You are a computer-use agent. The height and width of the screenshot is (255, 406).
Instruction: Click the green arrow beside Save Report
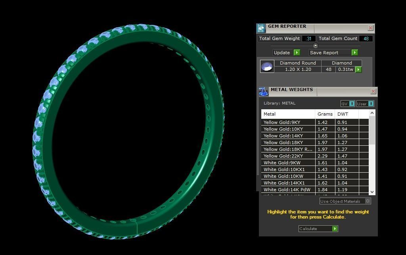(355, 53)
